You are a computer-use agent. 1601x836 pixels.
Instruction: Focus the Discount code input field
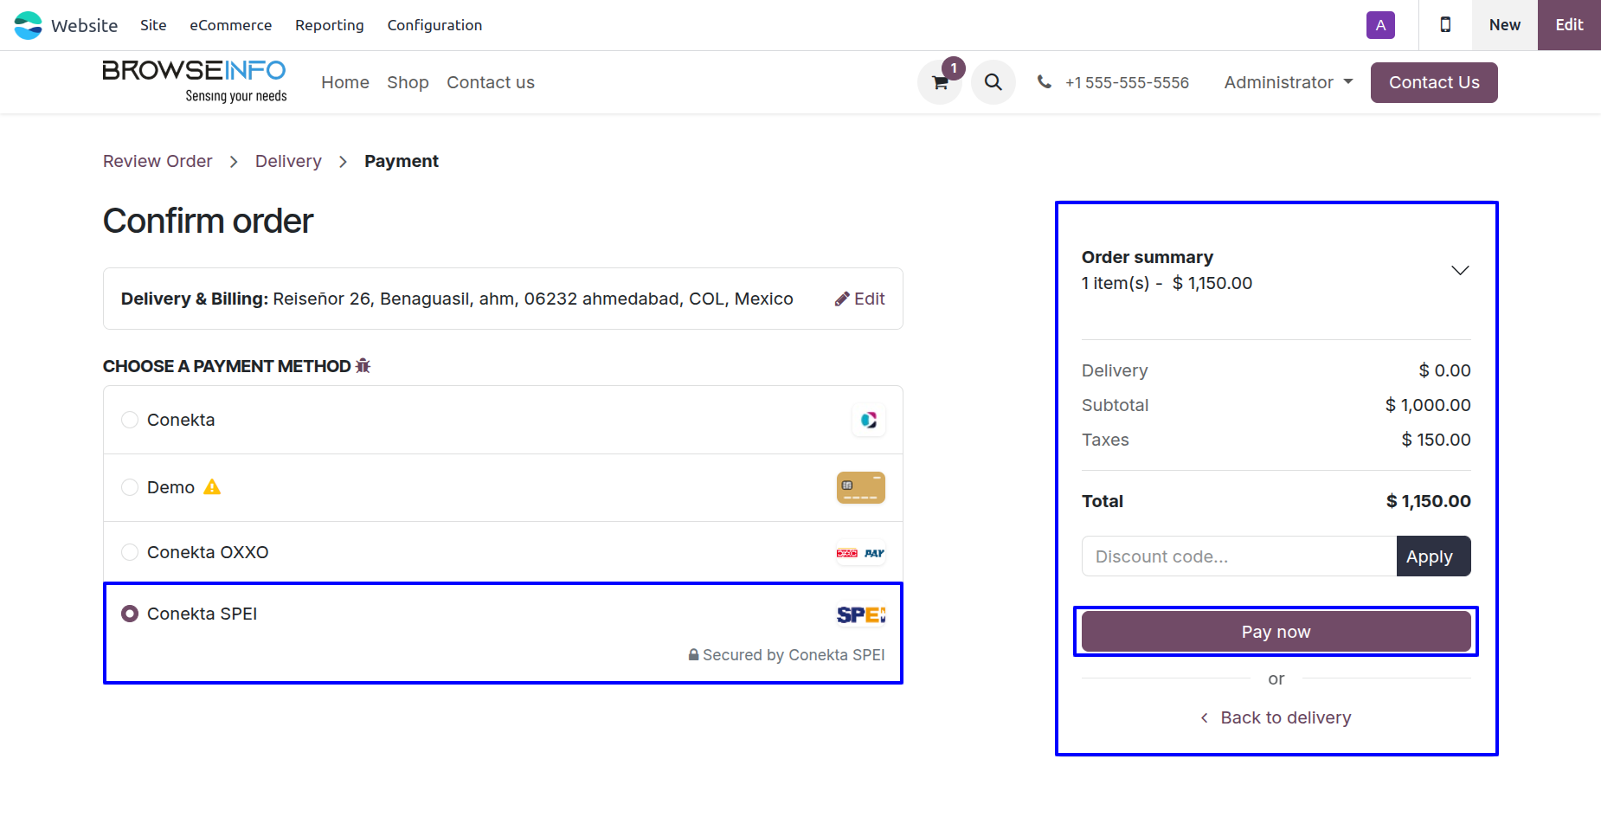(x=1239, y=556)
